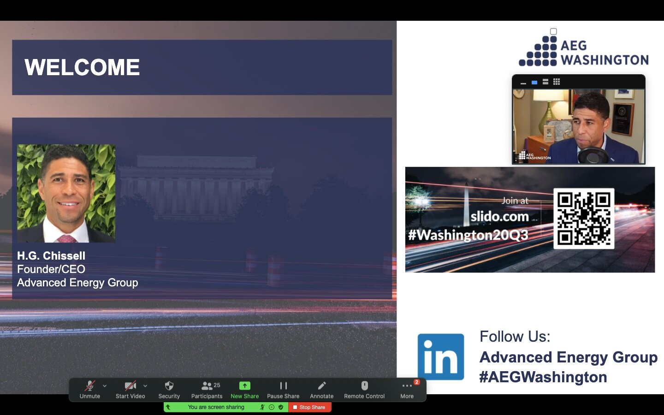Click the encryption shield icon in green bar
The image size is (664, 415).
coord(281,407)
